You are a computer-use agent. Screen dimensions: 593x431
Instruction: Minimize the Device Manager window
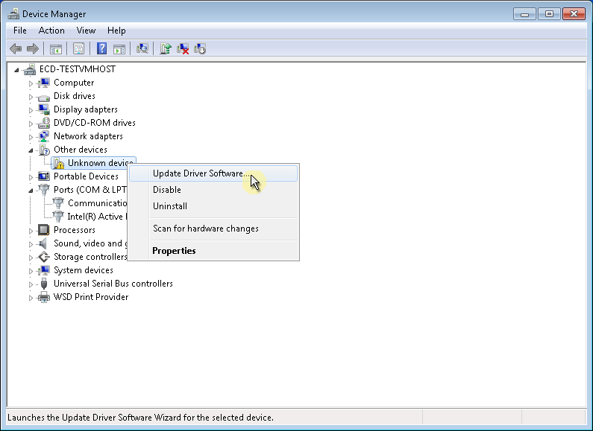tap(524, 14)
